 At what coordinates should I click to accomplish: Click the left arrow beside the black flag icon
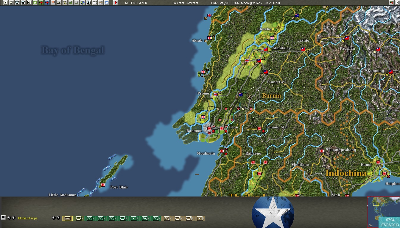click(x=9, y=218)
